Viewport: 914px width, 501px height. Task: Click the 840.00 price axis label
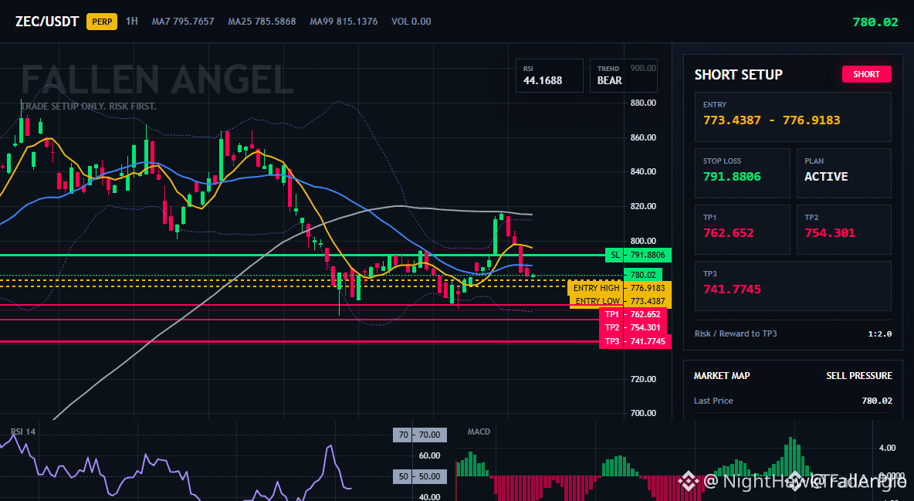[643, 171]
